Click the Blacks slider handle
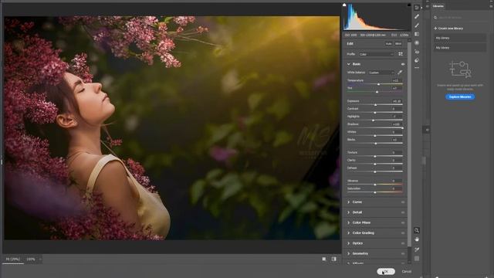 click(376, 144)
